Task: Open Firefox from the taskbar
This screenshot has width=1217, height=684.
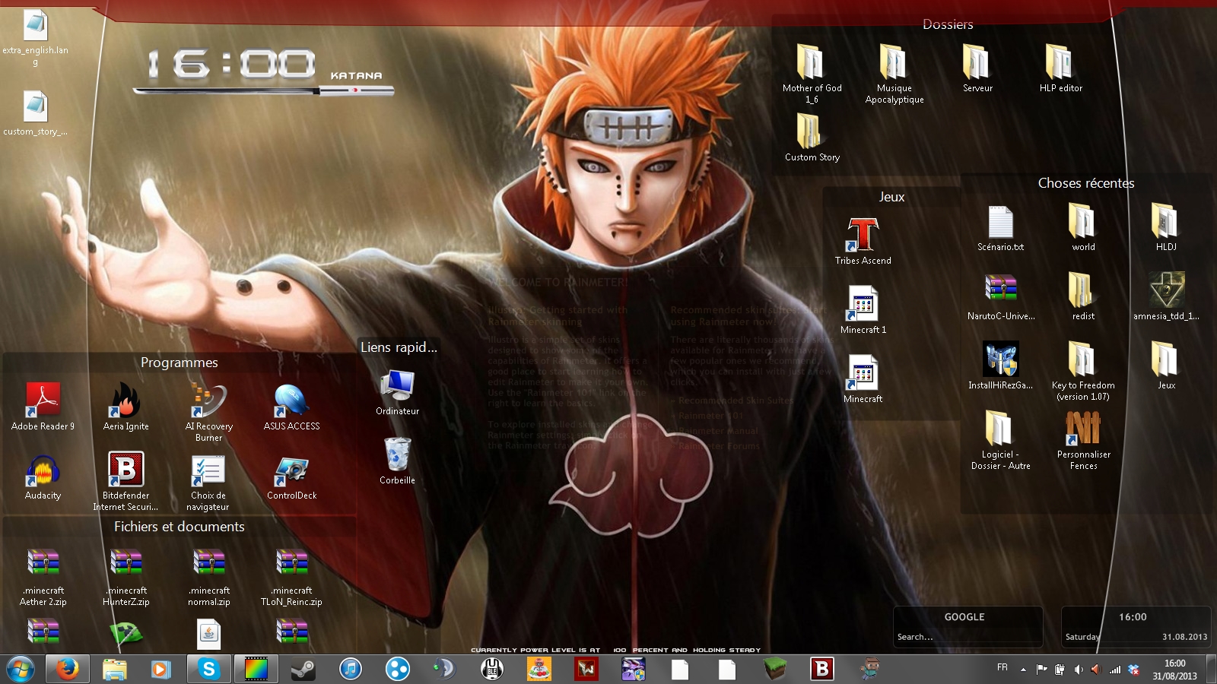Action: 68,669
